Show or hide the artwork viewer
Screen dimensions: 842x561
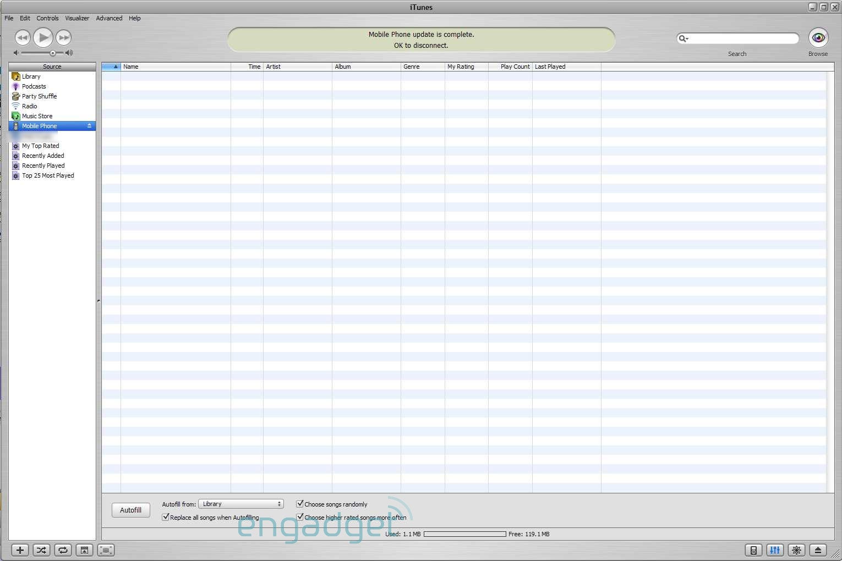(x=84, y=550)
